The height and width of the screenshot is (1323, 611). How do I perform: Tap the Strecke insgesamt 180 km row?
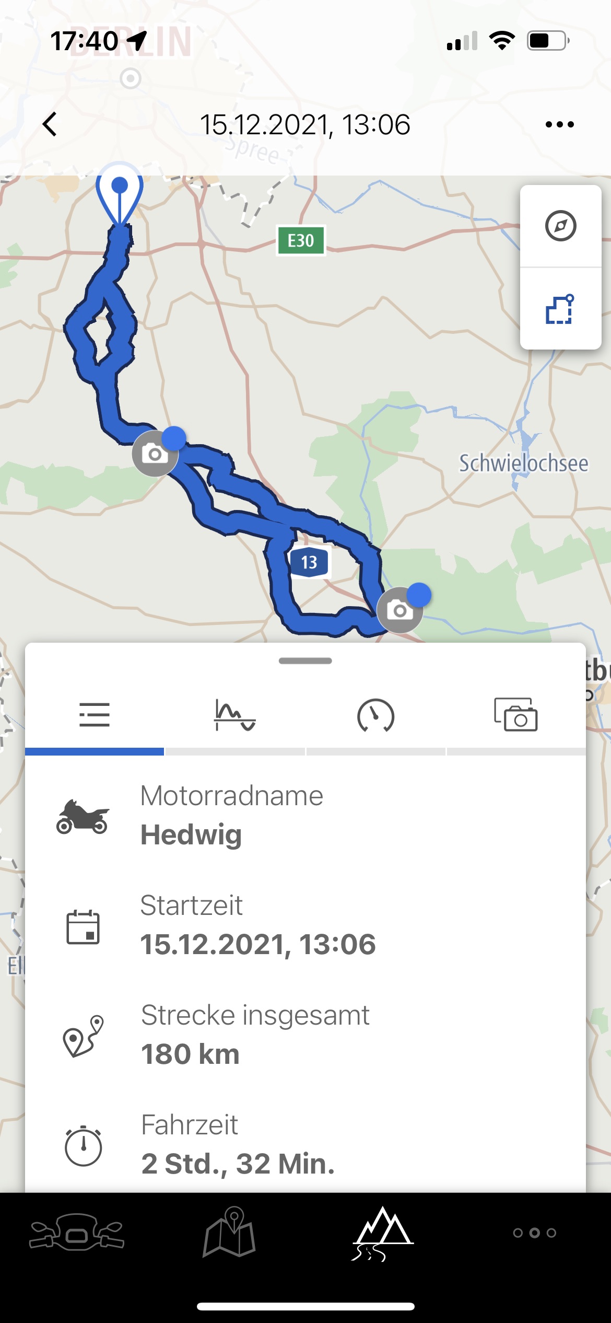coord(305,1035)
